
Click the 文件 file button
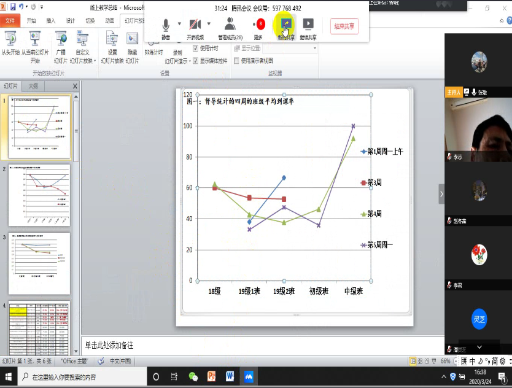(x=10, y=20)
